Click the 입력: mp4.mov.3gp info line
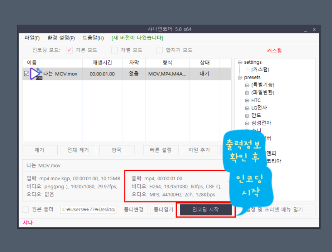This screenshot has height=252, width=332. point(73,179)
